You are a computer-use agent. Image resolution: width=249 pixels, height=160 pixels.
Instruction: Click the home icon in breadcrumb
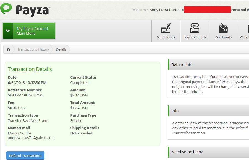point(8,49)
